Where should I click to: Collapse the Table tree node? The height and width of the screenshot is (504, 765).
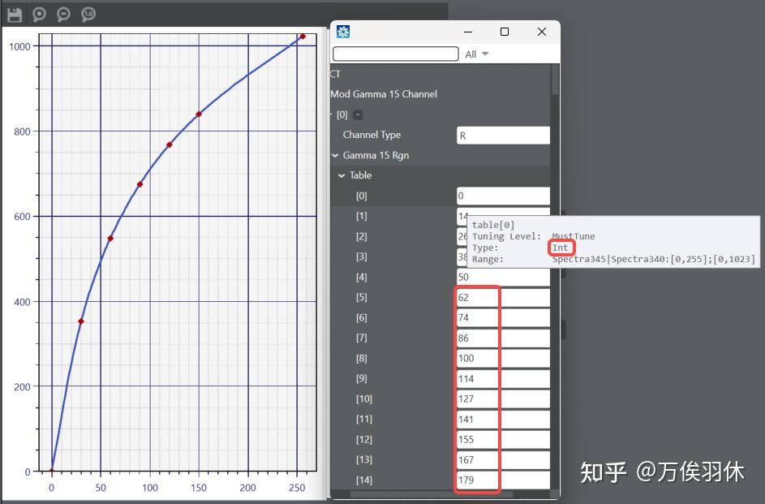(342, 174)
